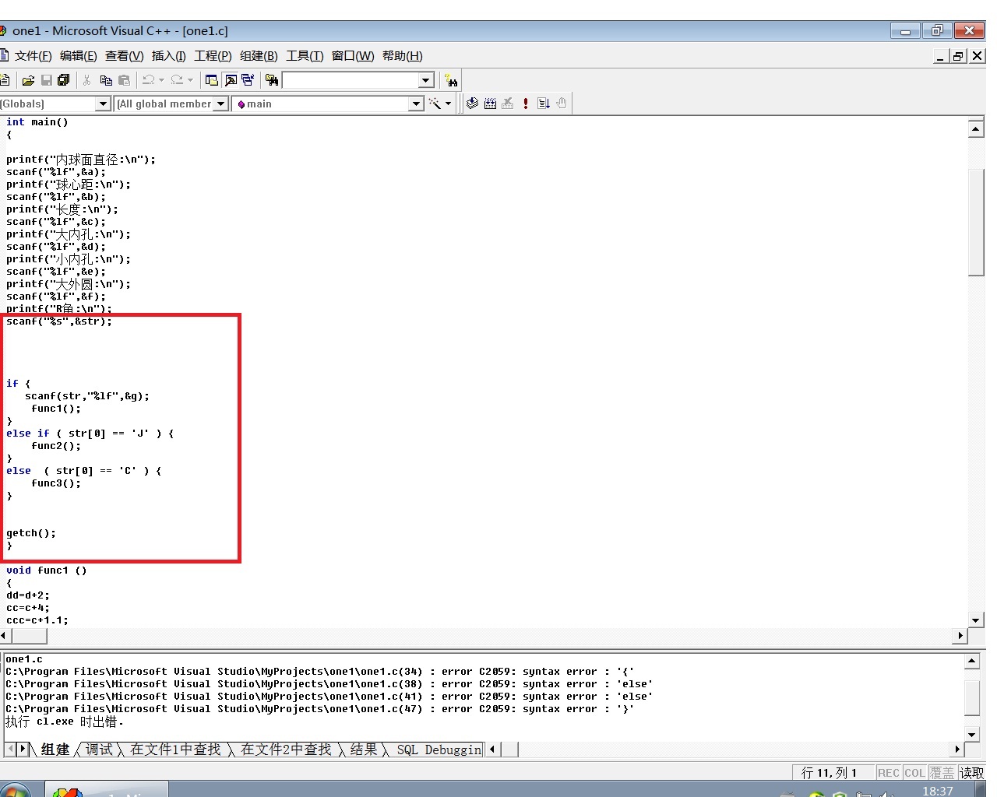The height and width of the screenshot is (797, 997).
Task: Click the Open file toolbar icon
Action: coord(28,80)
